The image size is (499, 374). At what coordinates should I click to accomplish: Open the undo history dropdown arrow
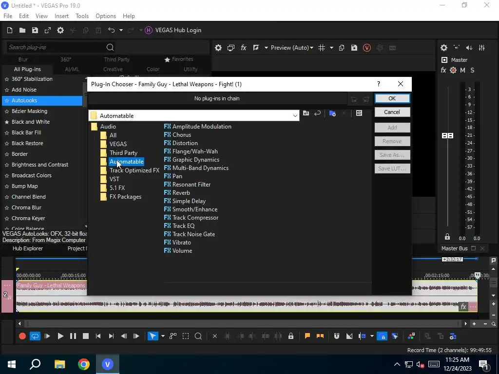[121, 30]
